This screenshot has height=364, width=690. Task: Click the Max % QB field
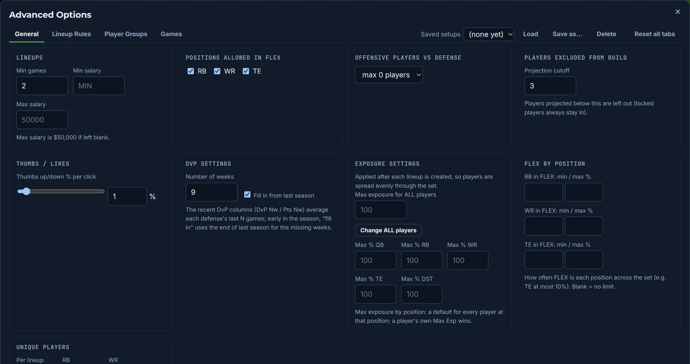[375, 260]
